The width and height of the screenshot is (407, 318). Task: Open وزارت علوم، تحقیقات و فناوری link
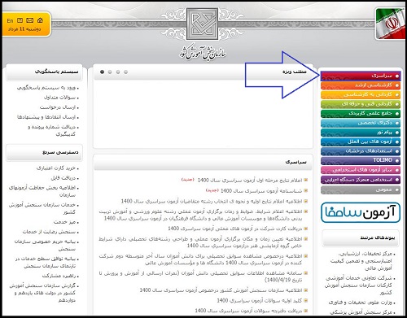point(361,303)
